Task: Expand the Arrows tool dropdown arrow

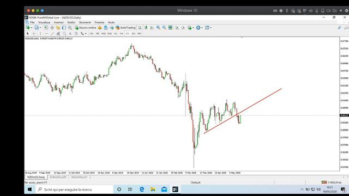Action: (x=86, y=34)
